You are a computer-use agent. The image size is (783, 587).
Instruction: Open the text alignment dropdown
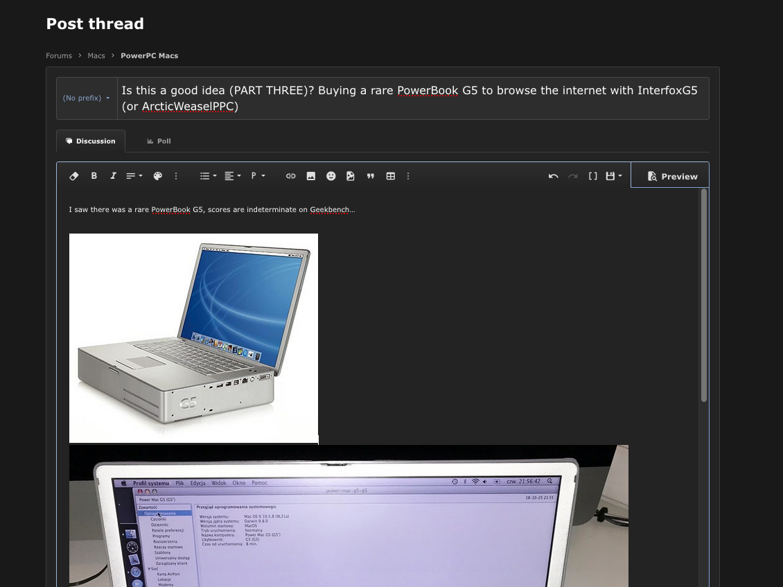(x=232, y=176)
